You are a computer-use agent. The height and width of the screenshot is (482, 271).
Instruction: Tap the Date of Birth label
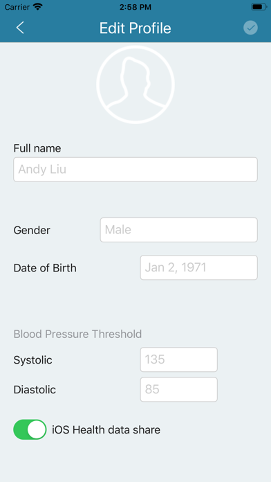coord(45,268)
